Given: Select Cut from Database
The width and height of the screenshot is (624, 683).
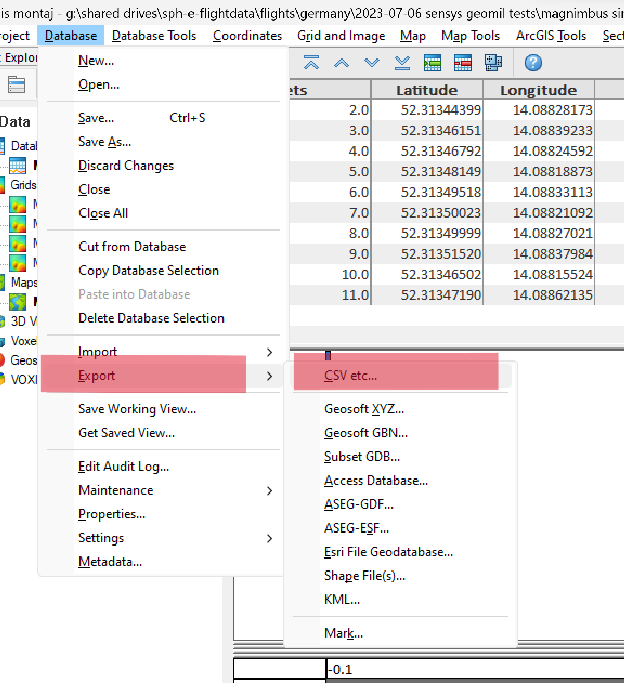Looking at the screenshot, I should [x=132, y=247].
